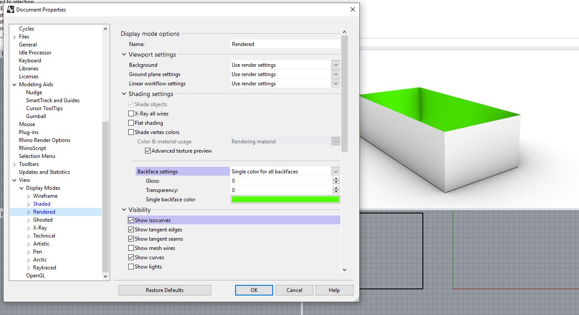The height and width of the screenshot is (315, 579).
Task: Toggle the Flat shading checkbox
Action: [x=131, y=123]
